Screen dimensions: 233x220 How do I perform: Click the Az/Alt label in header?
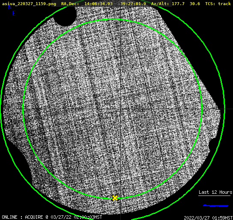160,4
